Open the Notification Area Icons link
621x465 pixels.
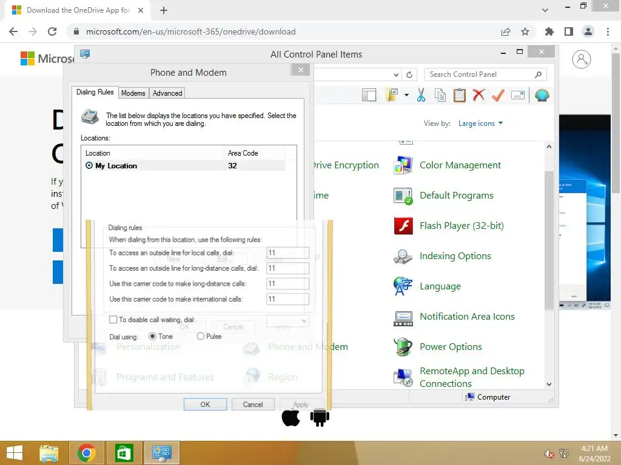pyautogui.click(x=467, y=317)
